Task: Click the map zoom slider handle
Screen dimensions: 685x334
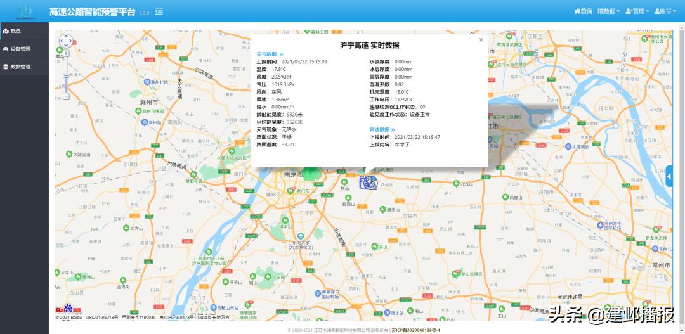Action: click(66, 75)
